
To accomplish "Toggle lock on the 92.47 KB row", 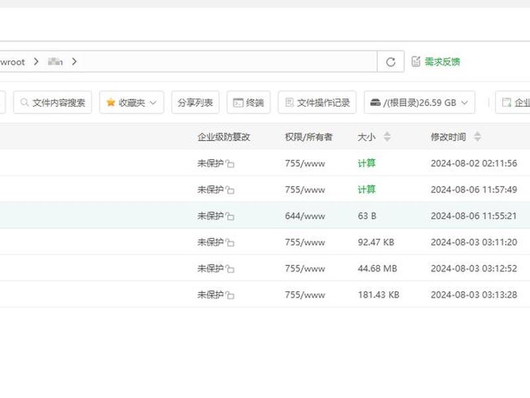I will click(230, 242).
